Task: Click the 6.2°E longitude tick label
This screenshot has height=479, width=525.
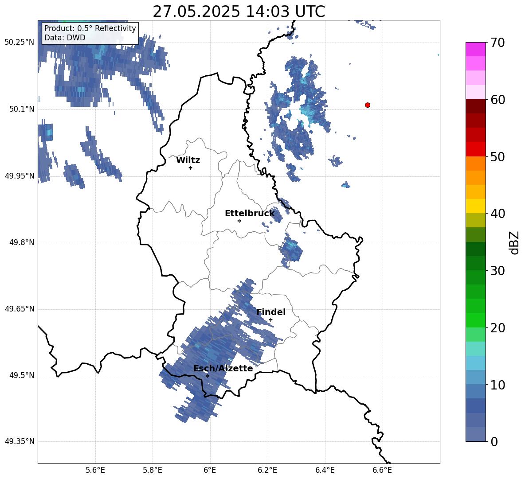Action: click(267, 470)
